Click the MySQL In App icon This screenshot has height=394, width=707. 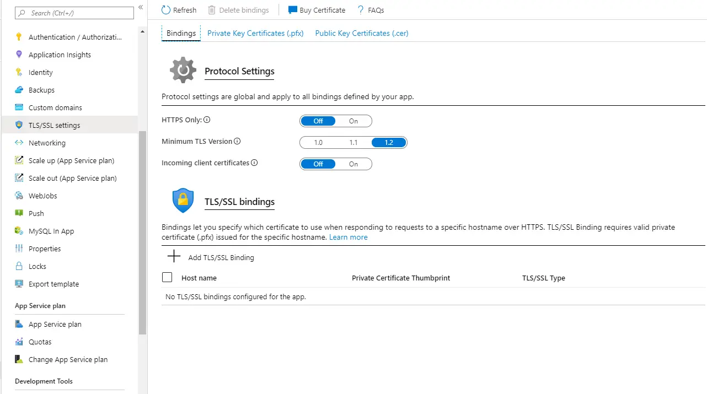[19, 231]
